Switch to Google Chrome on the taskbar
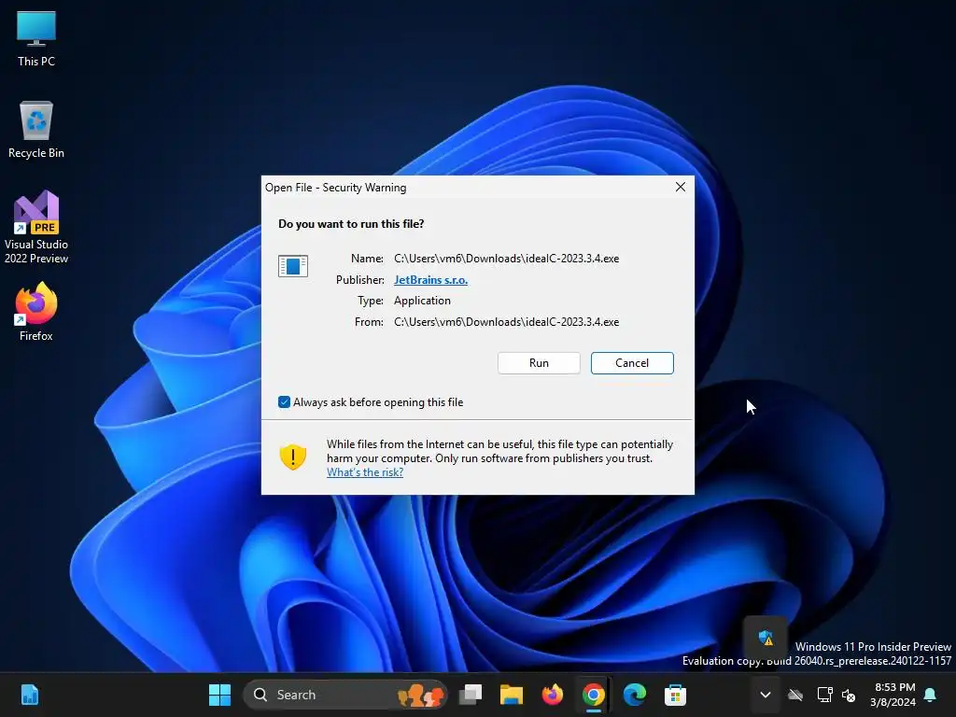956x717 pixels. [x=593, y=695]
